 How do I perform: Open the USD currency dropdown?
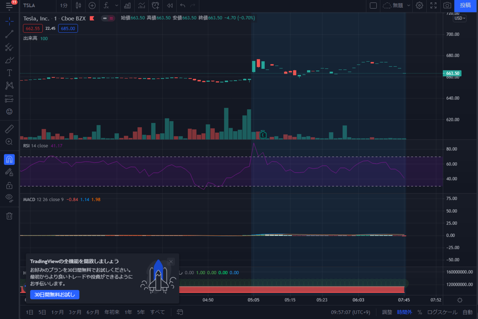(x=460, y=18)
